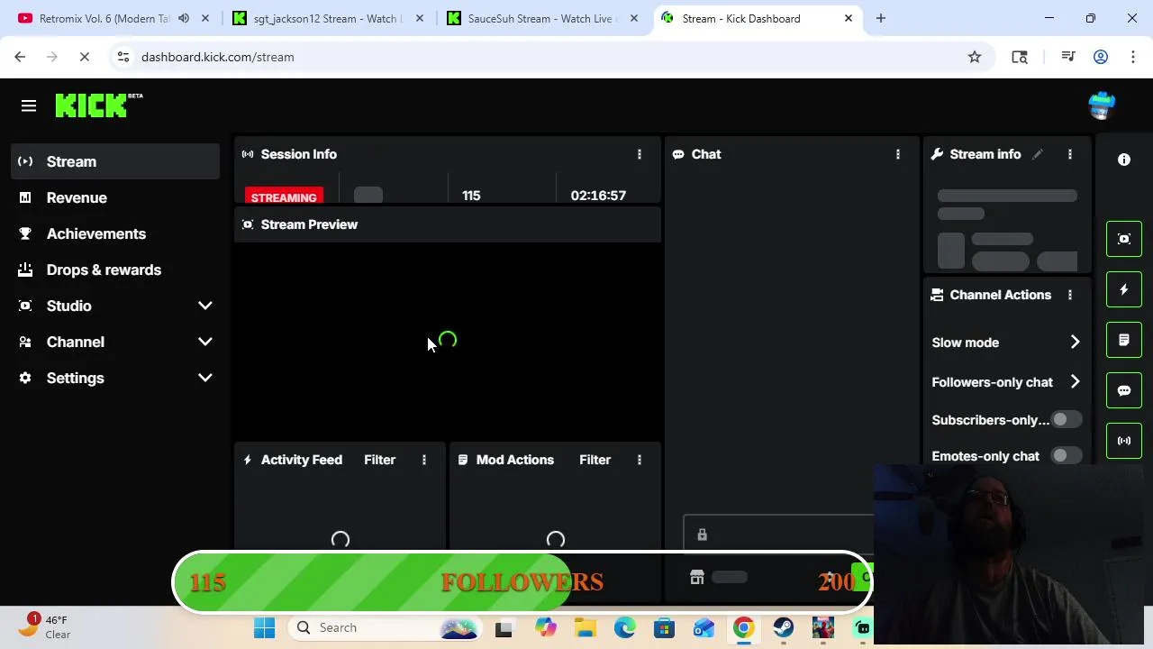The height and width of the screenshot is (649, 1153).
Task: Open Stream info options menu
Action: [x=1070, y=154]
